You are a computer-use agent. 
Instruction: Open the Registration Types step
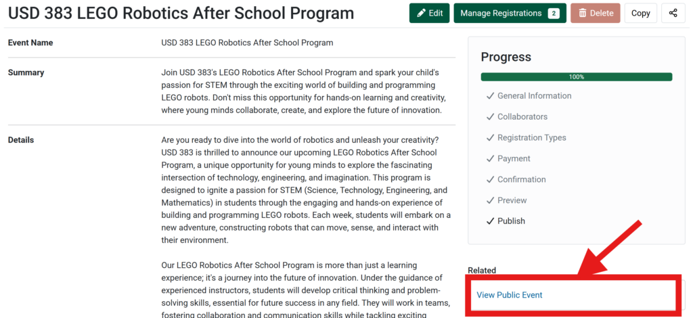(531, 138)
